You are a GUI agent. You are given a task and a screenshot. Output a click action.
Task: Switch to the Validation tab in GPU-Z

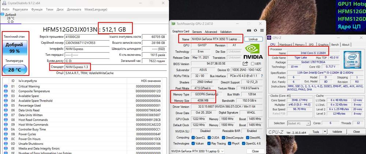pos(226,32)
